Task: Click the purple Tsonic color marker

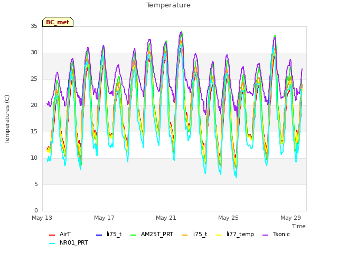Action: click(x=266, y=235)
